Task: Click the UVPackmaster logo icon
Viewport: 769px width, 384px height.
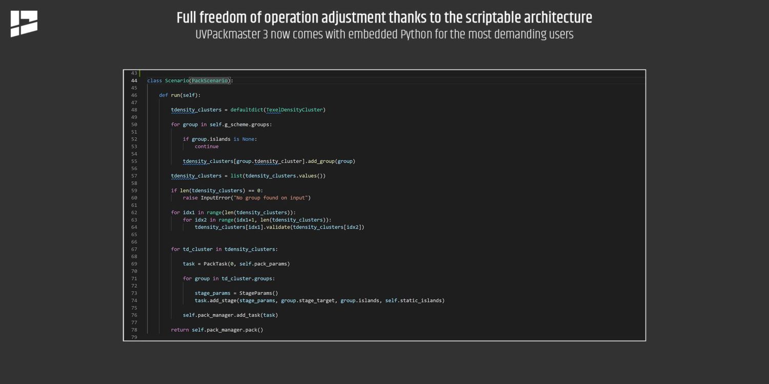Action: (x=24, y=24)
